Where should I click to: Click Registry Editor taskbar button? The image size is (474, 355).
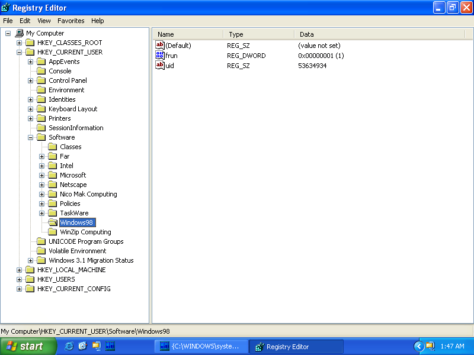[x=296, y=346]
